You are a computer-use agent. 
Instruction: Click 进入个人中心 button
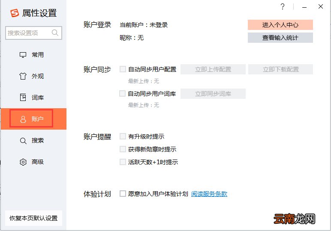280,25
